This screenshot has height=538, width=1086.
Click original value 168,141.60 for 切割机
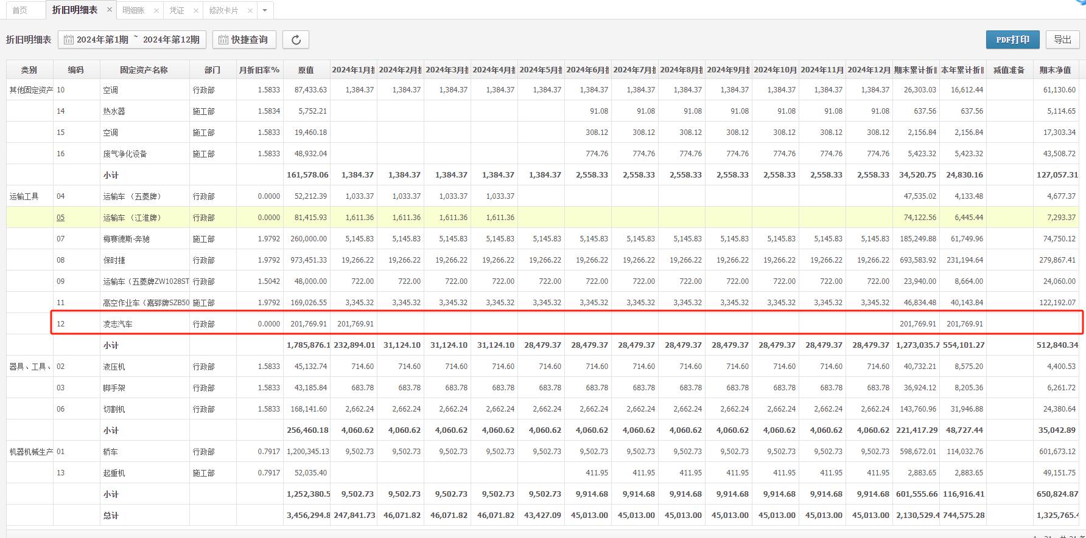308,409
